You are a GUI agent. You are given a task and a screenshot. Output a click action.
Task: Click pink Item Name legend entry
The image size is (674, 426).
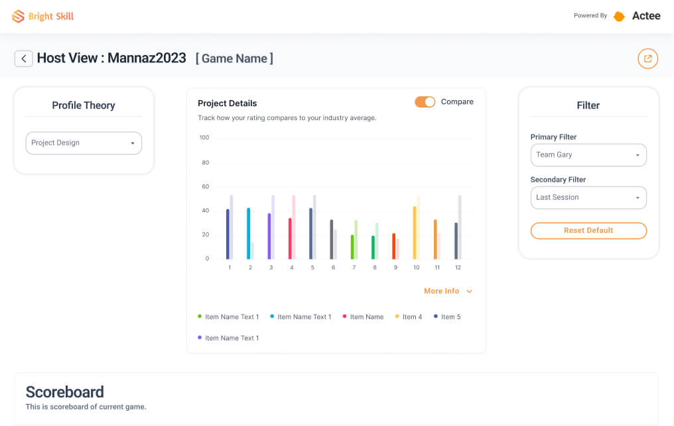(364, 317)
